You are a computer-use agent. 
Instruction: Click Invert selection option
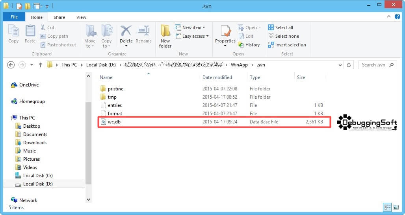point(287,45)
